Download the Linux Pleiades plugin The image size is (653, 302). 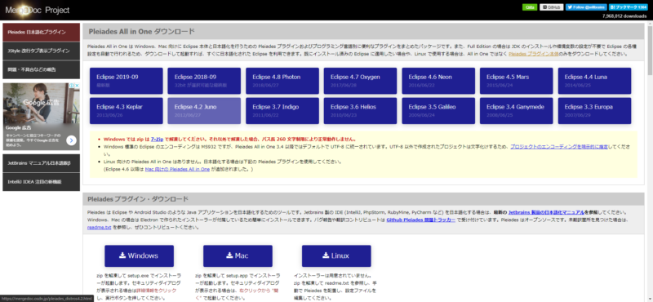[336, 255]
